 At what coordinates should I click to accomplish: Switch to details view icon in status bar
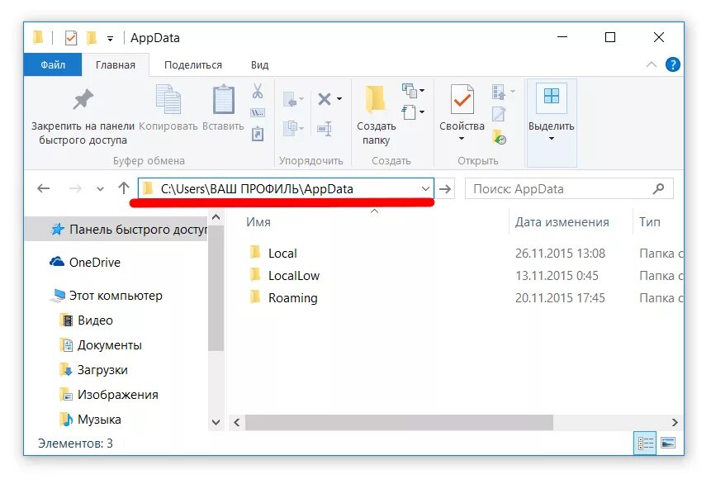645,443
